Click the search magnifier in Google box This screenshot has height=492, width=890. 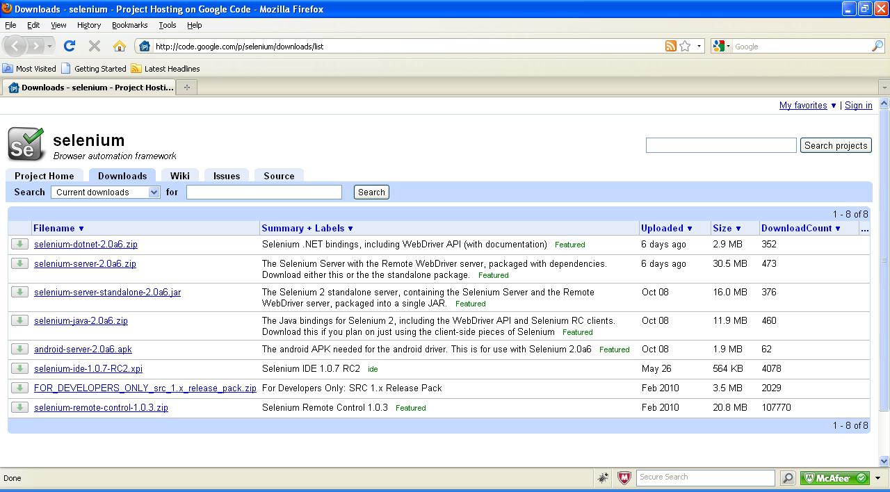point(877,46)
